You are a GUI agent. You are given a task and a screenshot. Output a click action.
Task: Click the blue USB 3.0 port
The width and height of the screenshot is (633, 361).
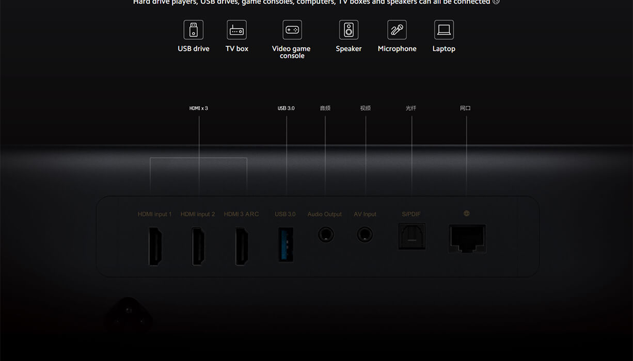click(x=286, y=244)
